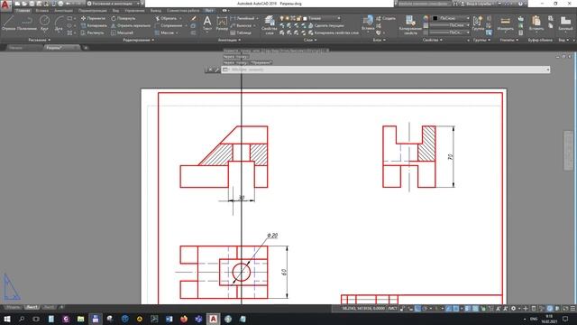This screenshot has height=325, width=577.
Task: Click Отразить зеркально (Mirror) command
Action: [x=131, y=25]
